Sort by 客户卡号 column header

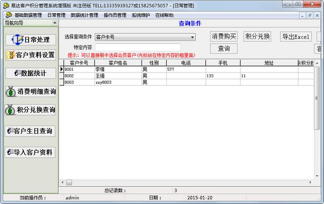pyautogui.click(x=79, y=63)
